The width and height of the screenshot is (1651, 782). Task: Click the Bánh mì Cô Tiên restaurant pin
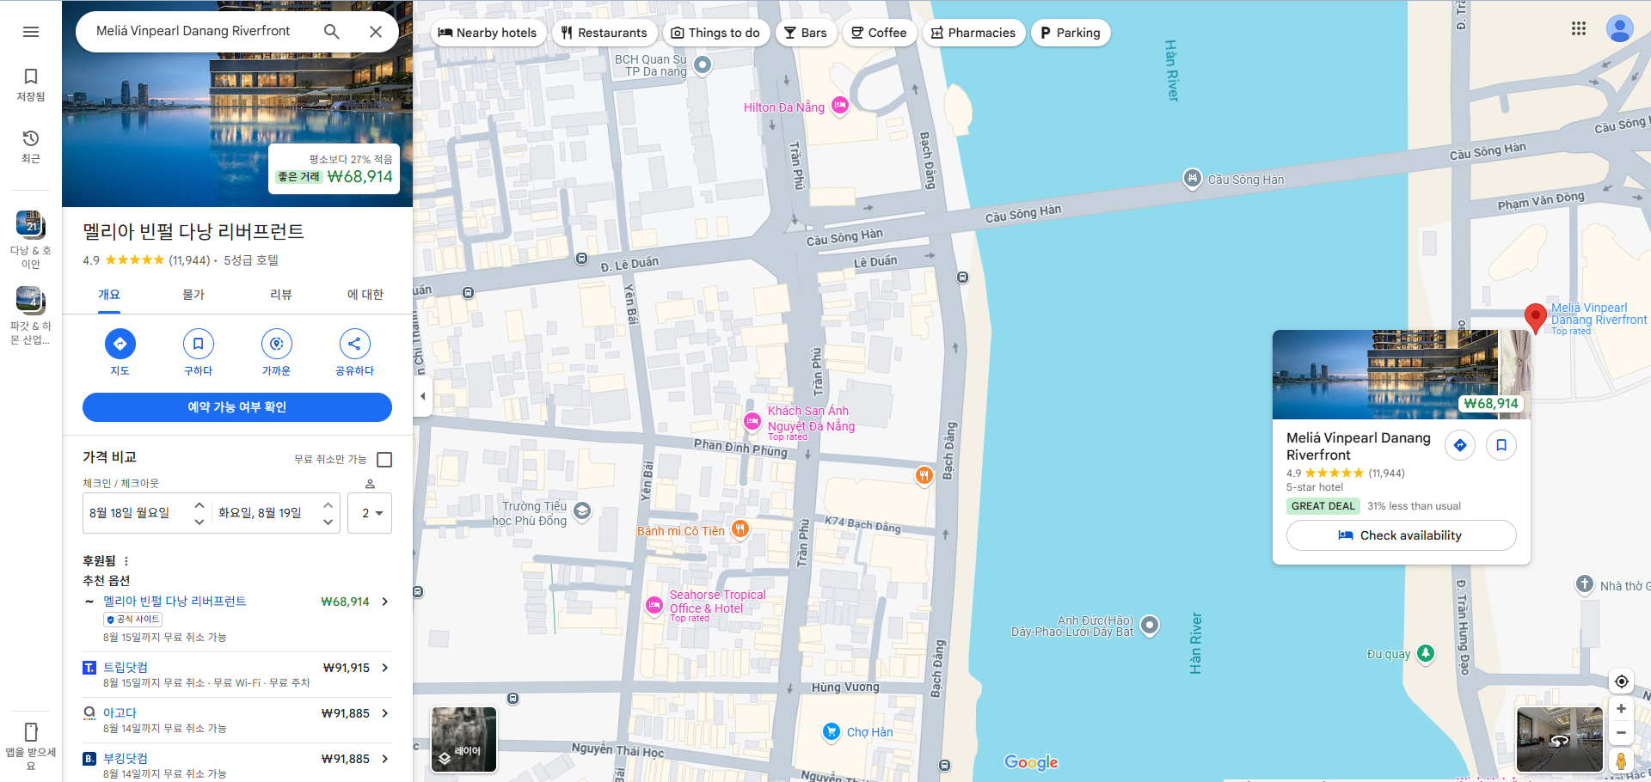click(740, 529)
